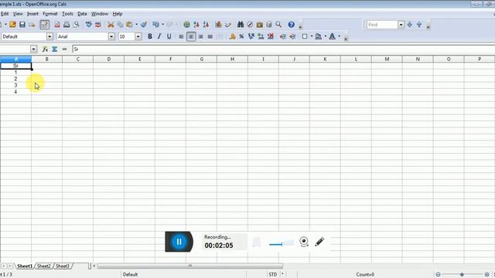Click the Font Color icon

coord(332,36)
